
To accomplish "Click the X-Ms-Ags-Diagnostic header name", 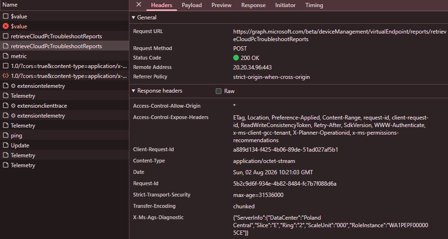I will point(158,218).
